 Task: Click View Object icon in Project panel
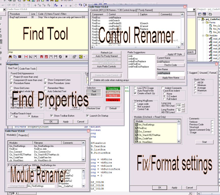point(204,14)
